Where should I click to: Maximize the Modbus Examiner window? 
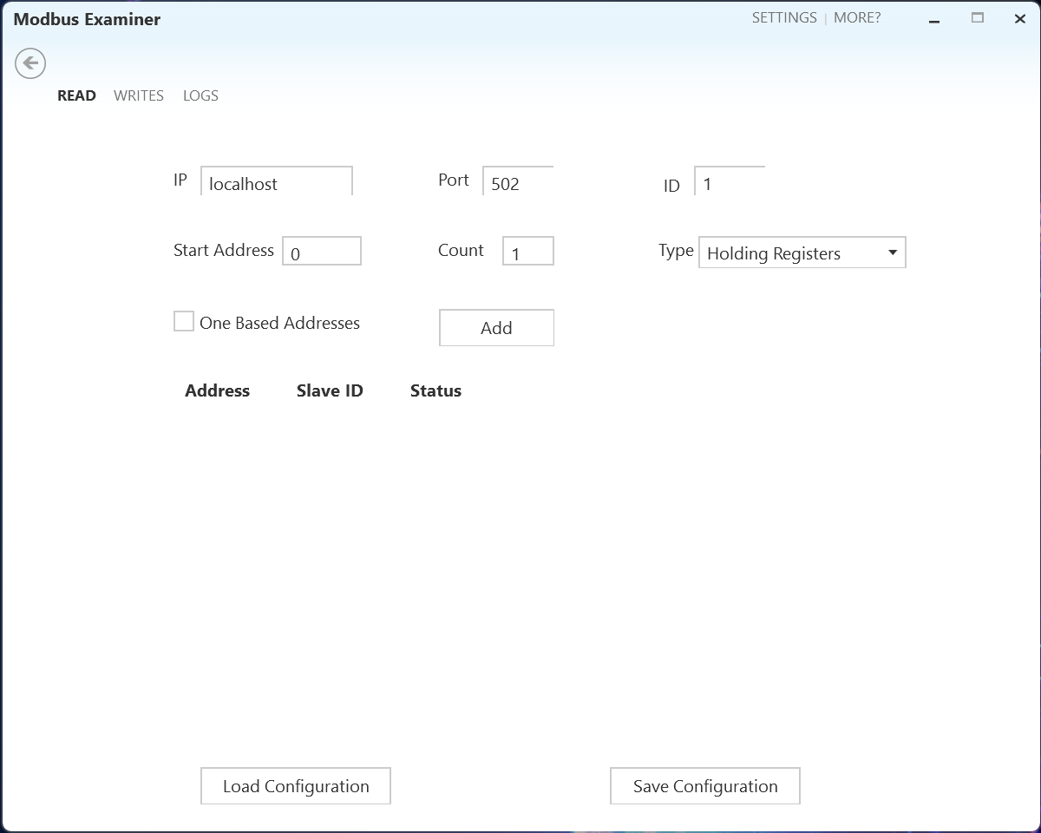[978, 18]
